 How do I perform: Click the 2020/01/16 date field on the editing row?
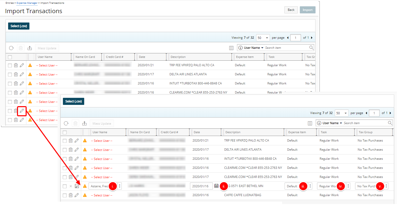[x=201, y=186]
